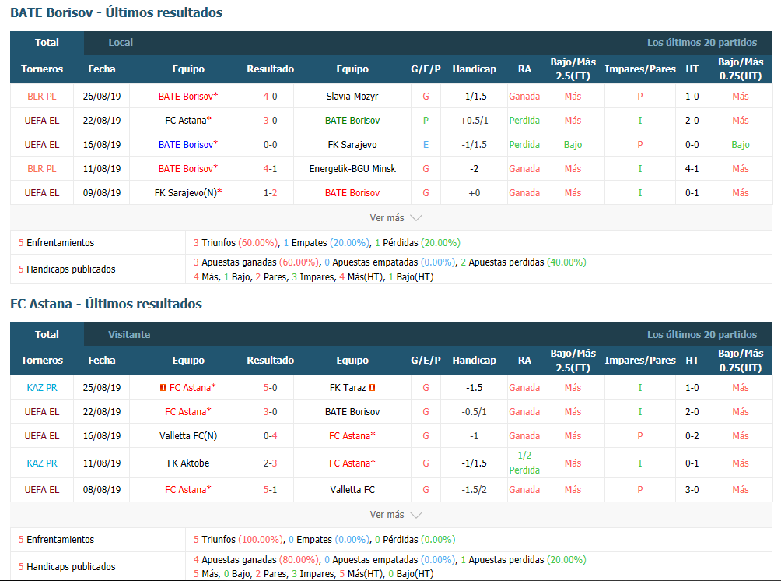
Task: Open Slavia-Mozyr team link
Action: tap(352, 97)
